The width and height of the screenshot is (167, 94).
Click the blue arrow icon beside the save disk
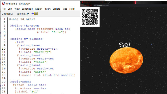click(x=33, y=14)
